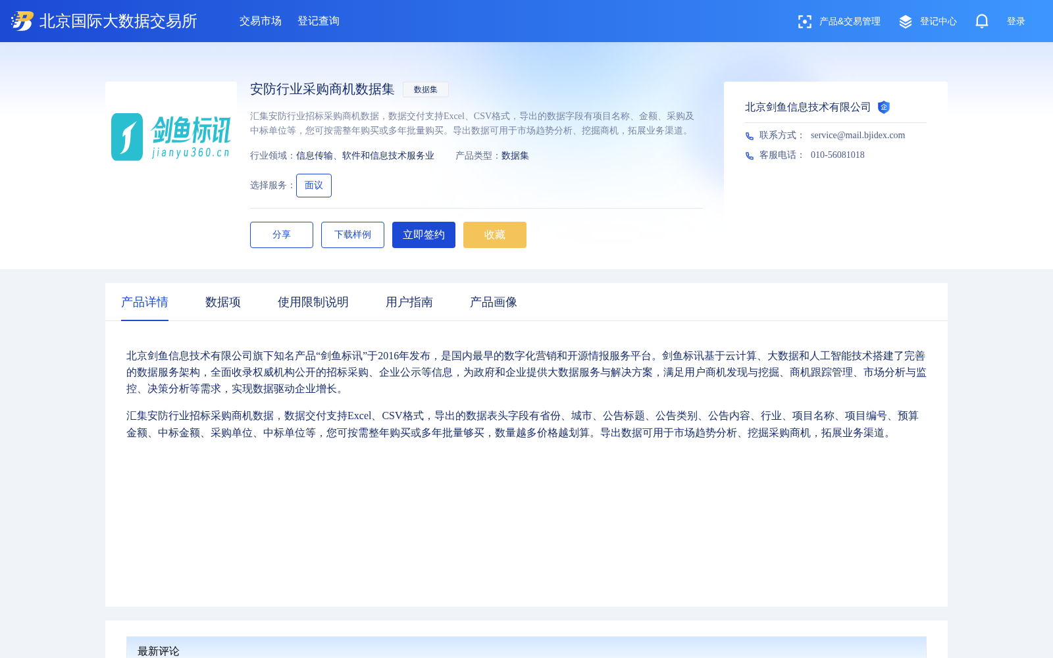Click the phone icon beside 联系方式
The width and height of the screenshot is (1053, 658).
coord(750,136)
